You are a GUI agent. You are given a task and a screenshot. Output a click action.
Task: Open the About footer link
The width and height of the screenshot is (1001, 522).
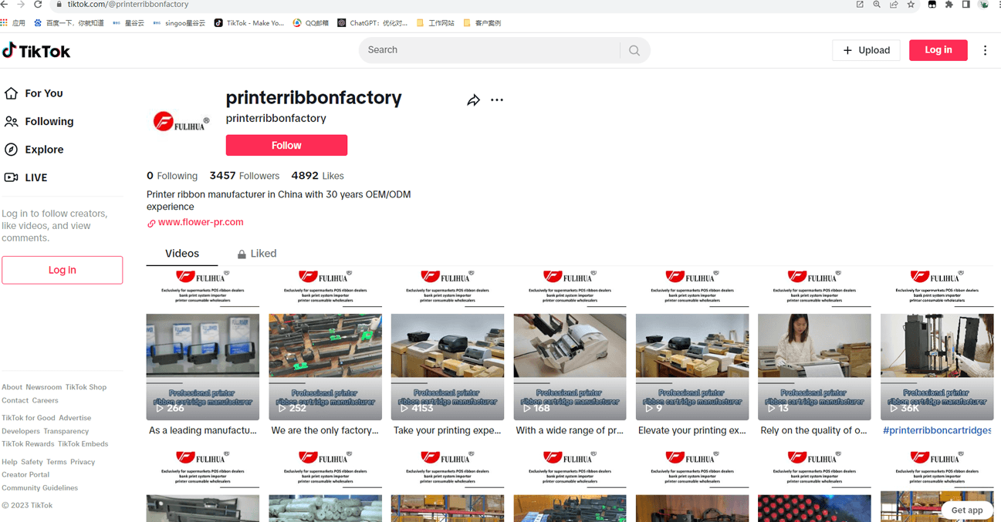12,387
